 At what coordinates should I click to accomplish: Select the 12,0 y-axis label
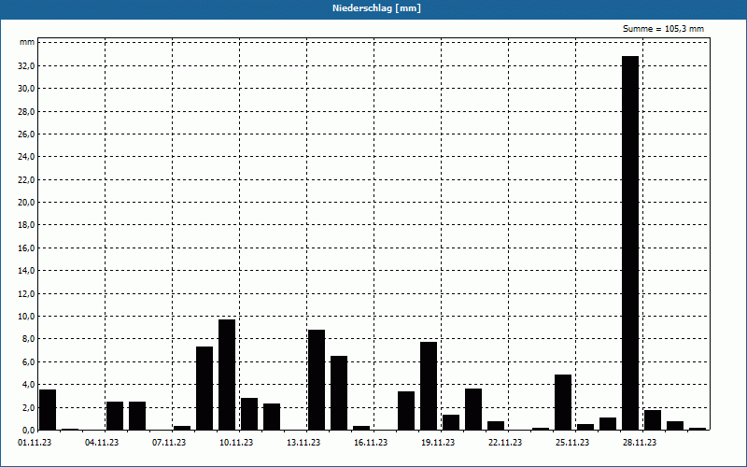click(x=26, y=293)
